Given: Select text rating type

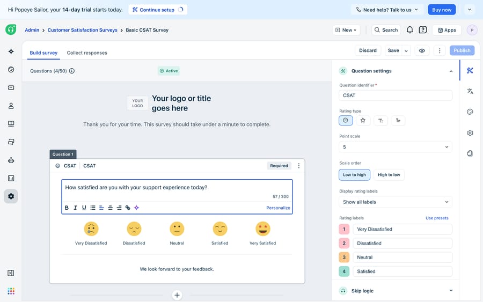Looking at the screenshot, I should tap(380, 120).
